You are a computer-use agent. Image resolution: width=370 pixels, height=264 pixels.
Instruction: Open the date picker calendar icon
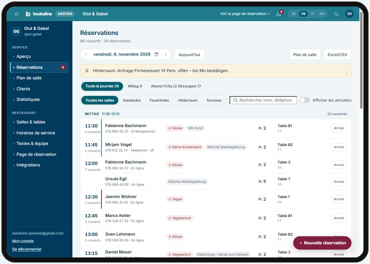156,54
